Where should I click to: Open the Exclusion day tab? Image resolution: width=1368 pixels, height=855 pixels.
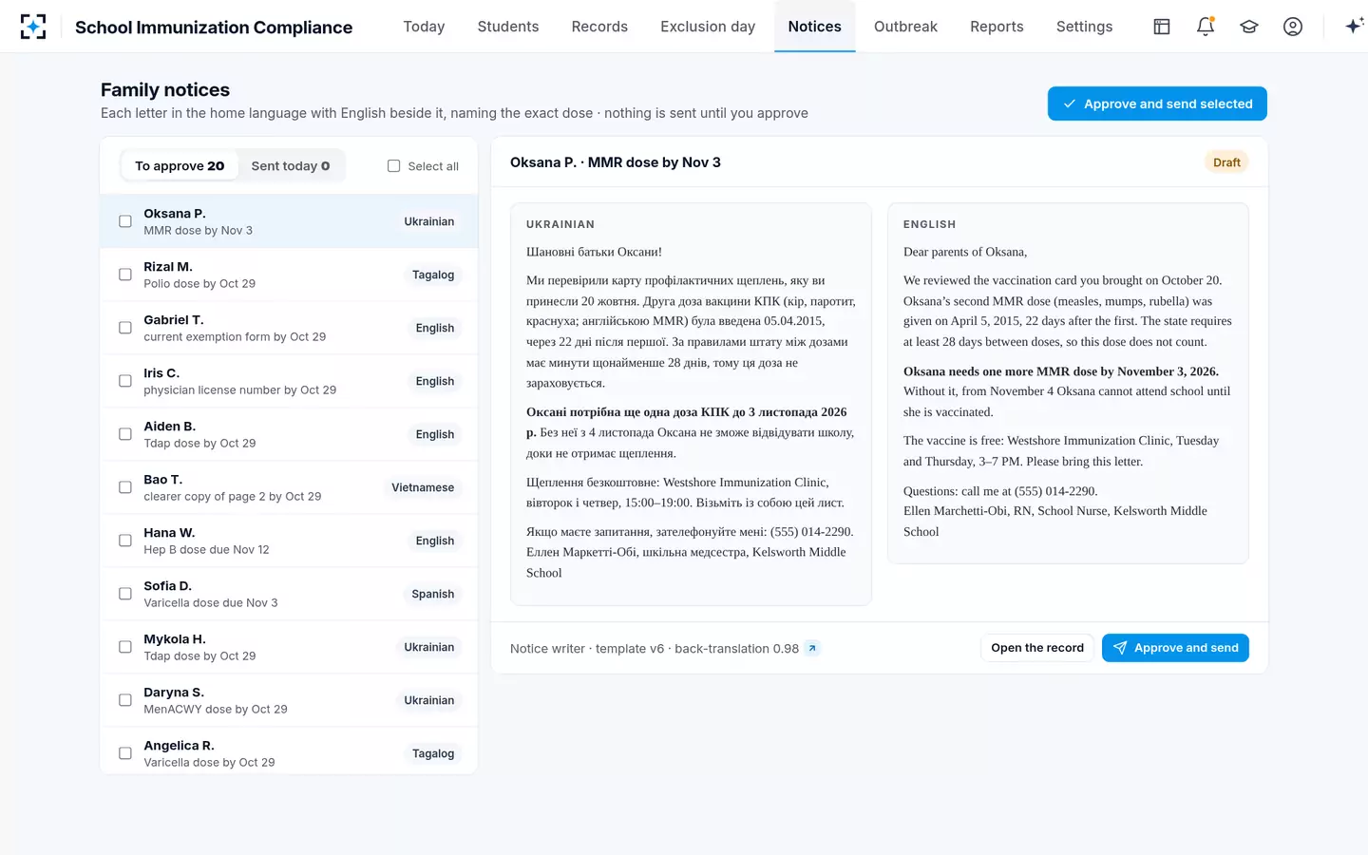click(708, 27)
